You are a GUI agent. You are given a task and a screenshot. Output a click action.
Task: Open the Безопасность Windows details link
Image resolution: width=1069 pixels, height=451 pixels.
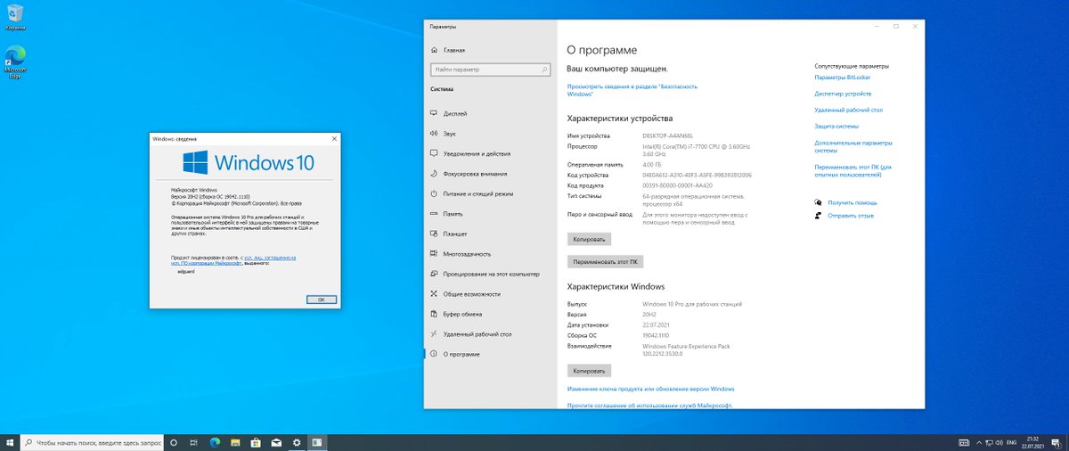tap(632, 90)
